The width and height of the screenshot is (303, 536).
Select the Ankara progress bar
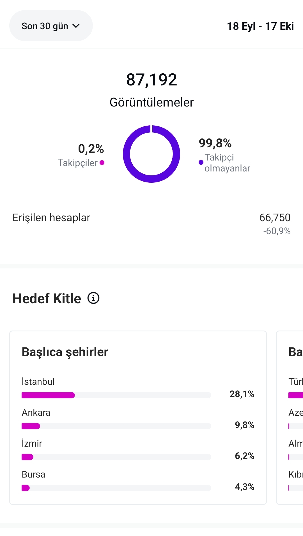(x=116, y=426)
